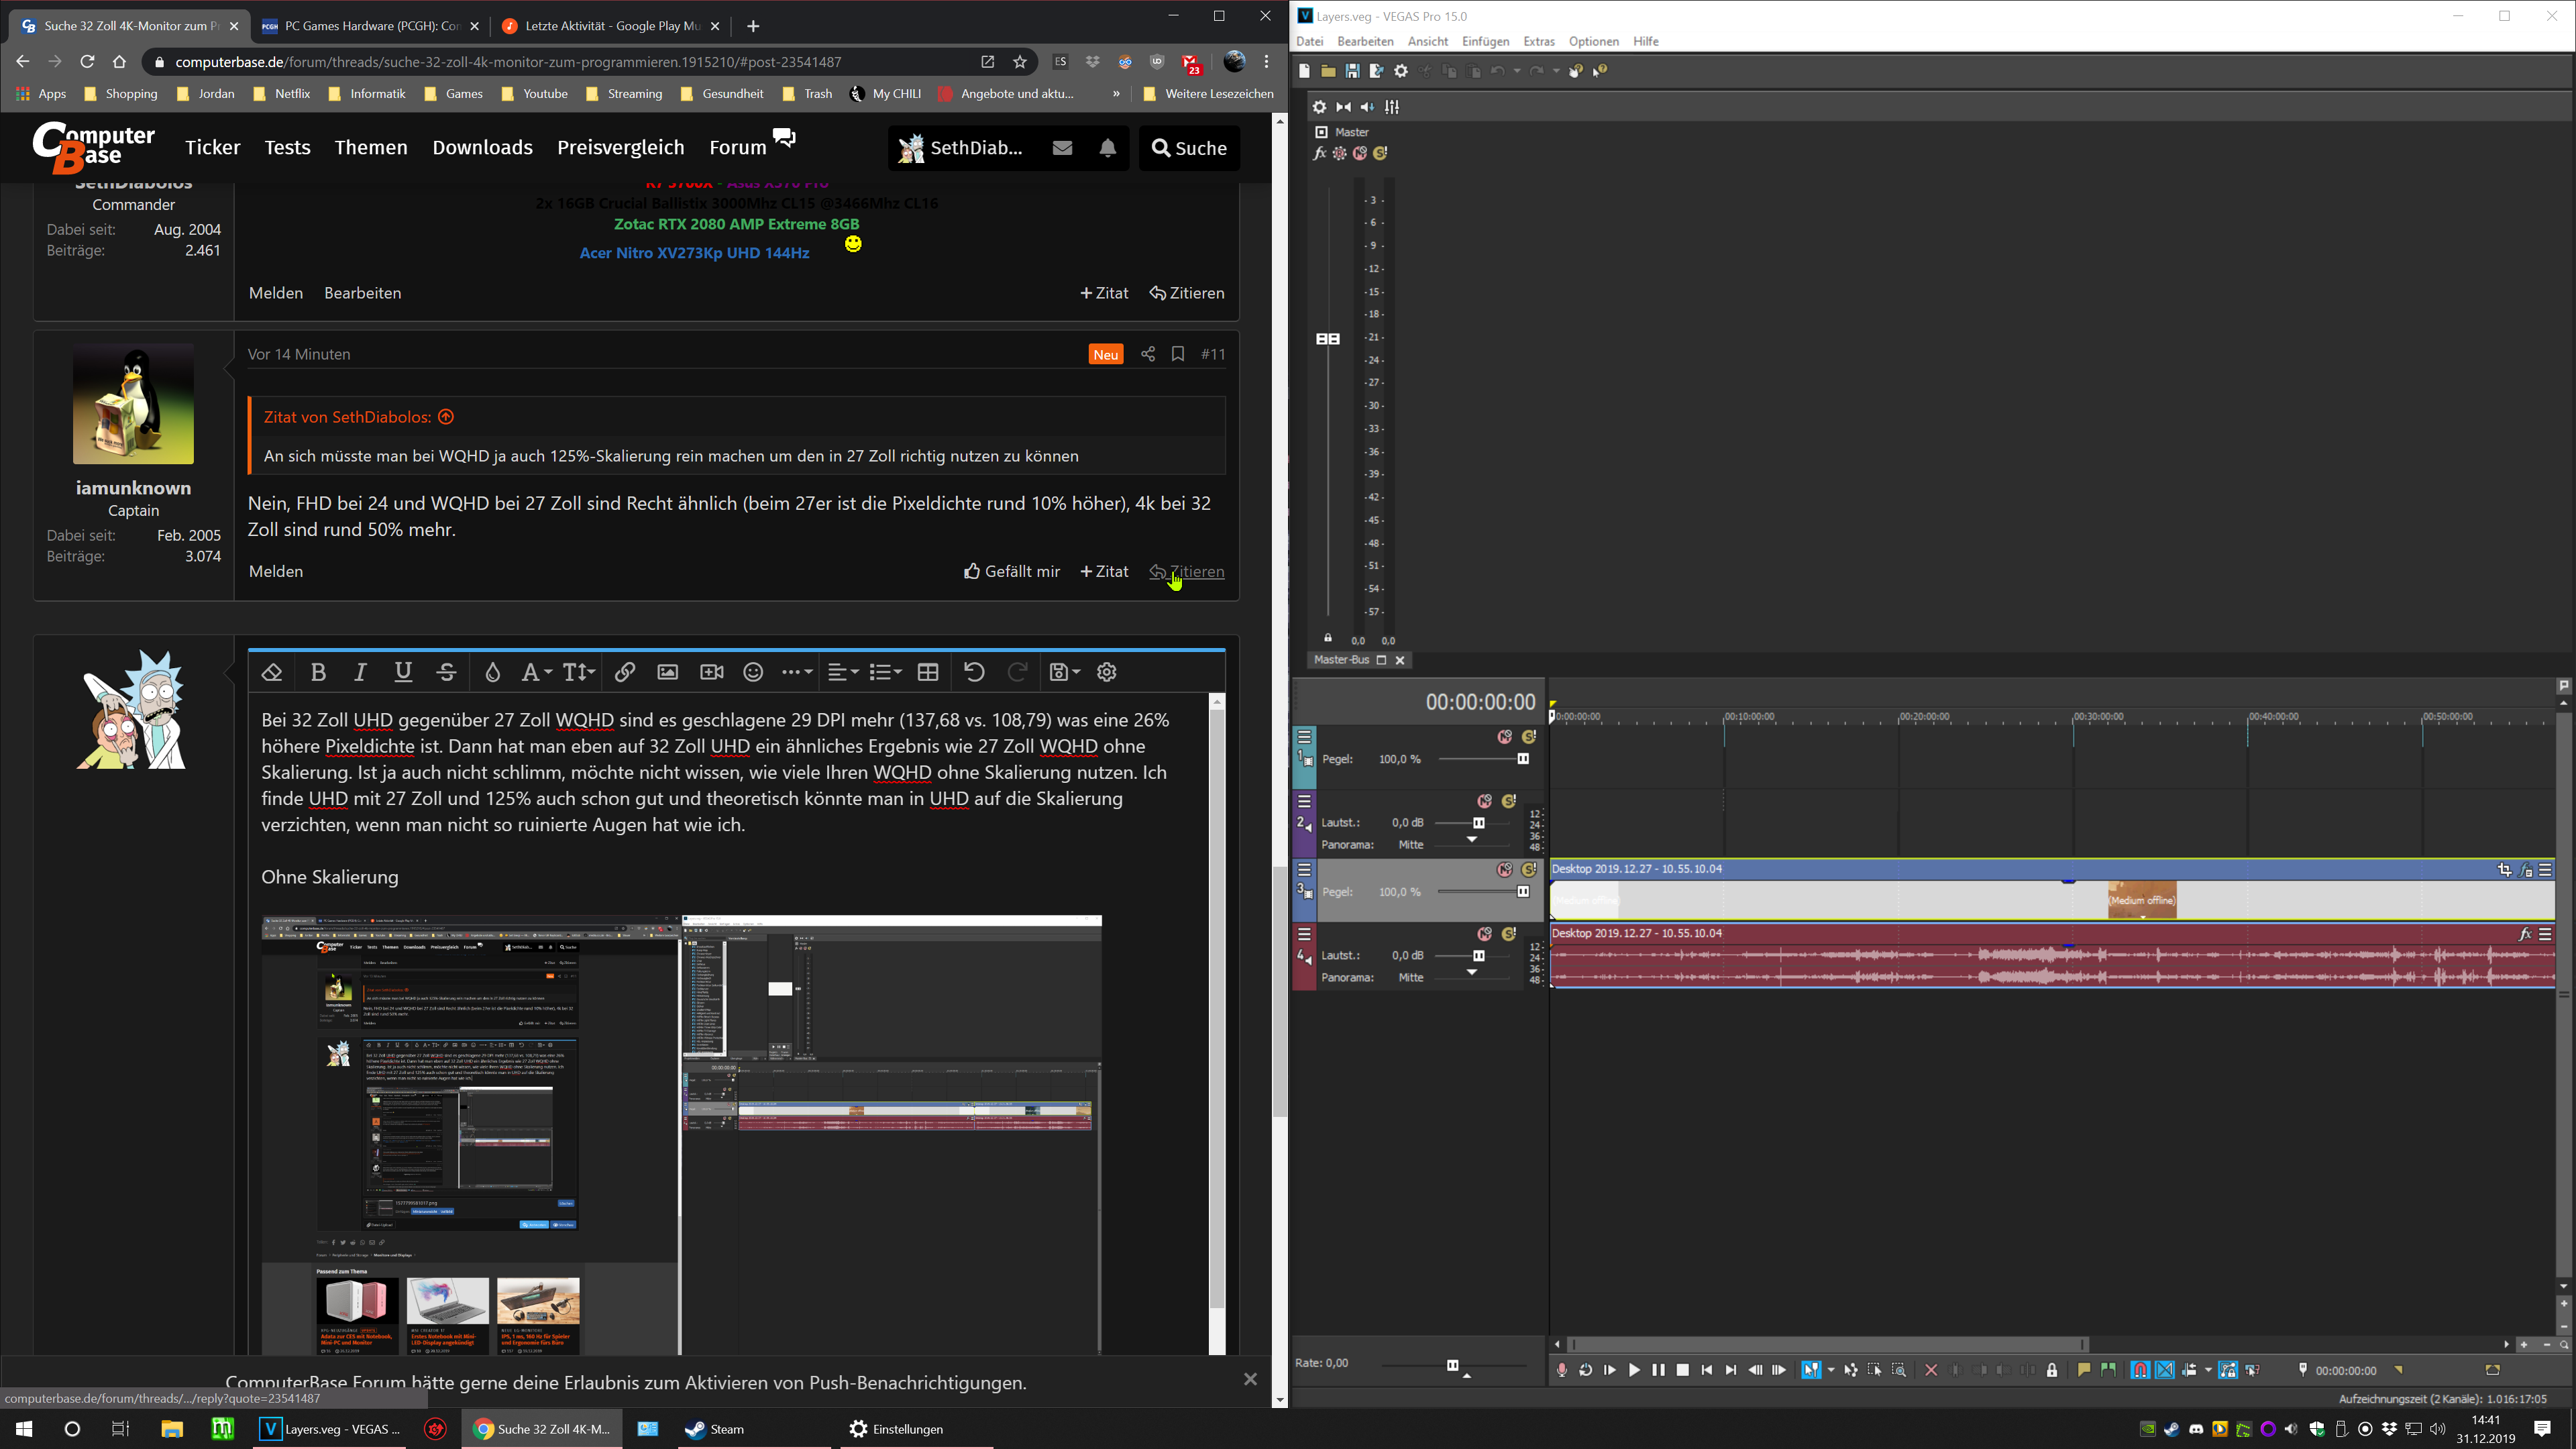
Task: Toggle Bold formatting in forum editor
Action: click(318, 672)
